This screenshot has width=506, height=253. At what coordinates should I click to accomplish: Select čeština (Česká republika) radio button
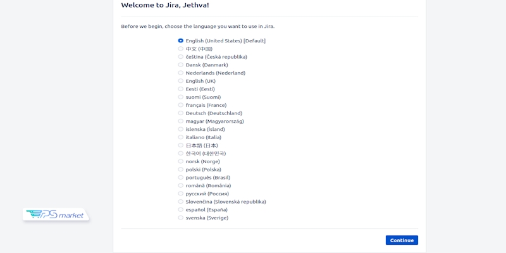(181, 57)
